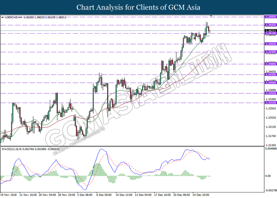Image resolution: width=277 pixels, height=198 pixels.
Task: Click the 21 Nov 16:00 time label
Action: [28, 195]
